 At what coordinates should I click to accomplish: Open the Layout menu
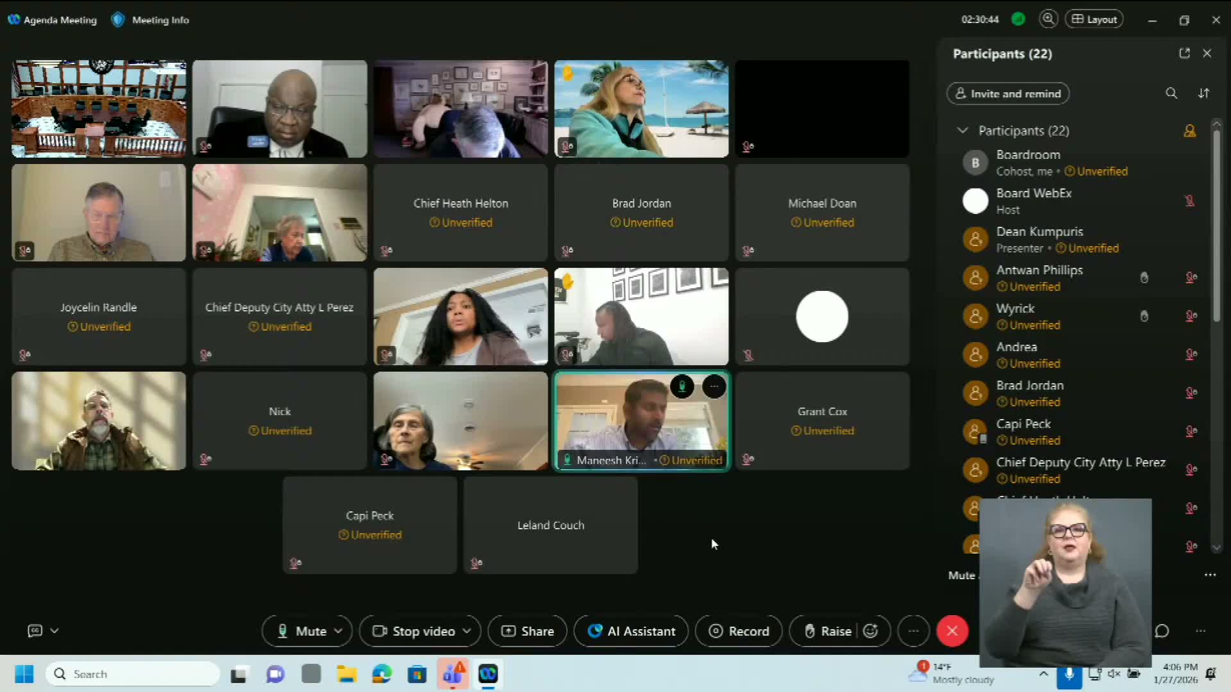coord(1094,19)
